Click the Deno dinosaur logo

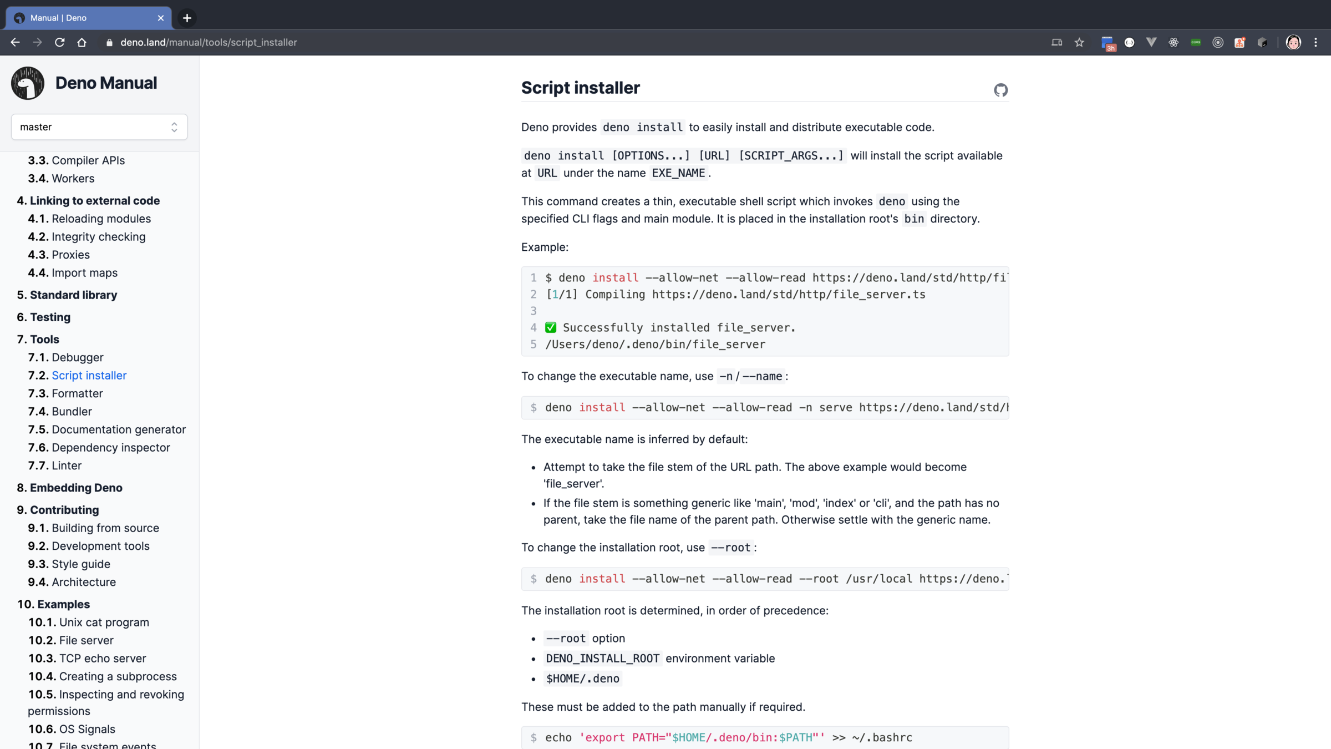click(x=27, y=83)
